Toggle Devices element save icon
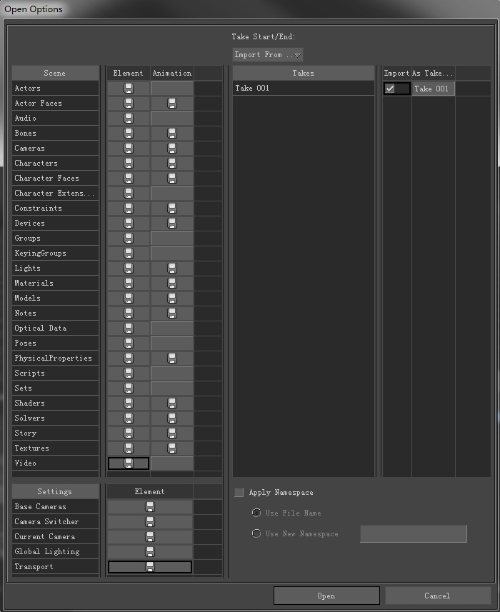500x612 pixels. tap(129, 224)
